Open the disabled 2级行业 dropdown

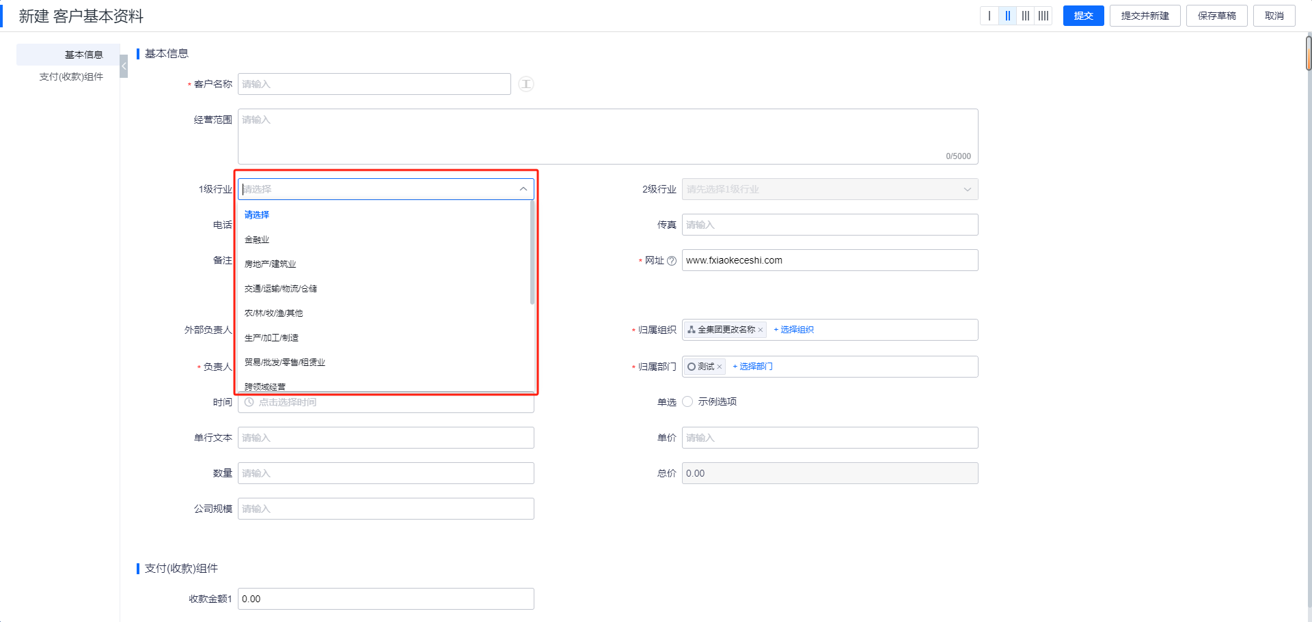830,189
